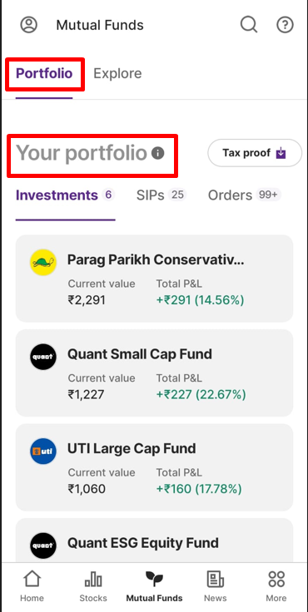Click the info icon beside Your portfolio
The height and width of the screenshot is (612, 308).
tap(157, 153)
